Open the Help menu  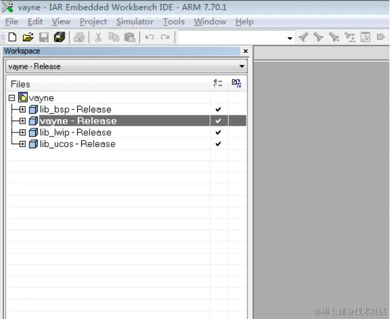[245, 22]
